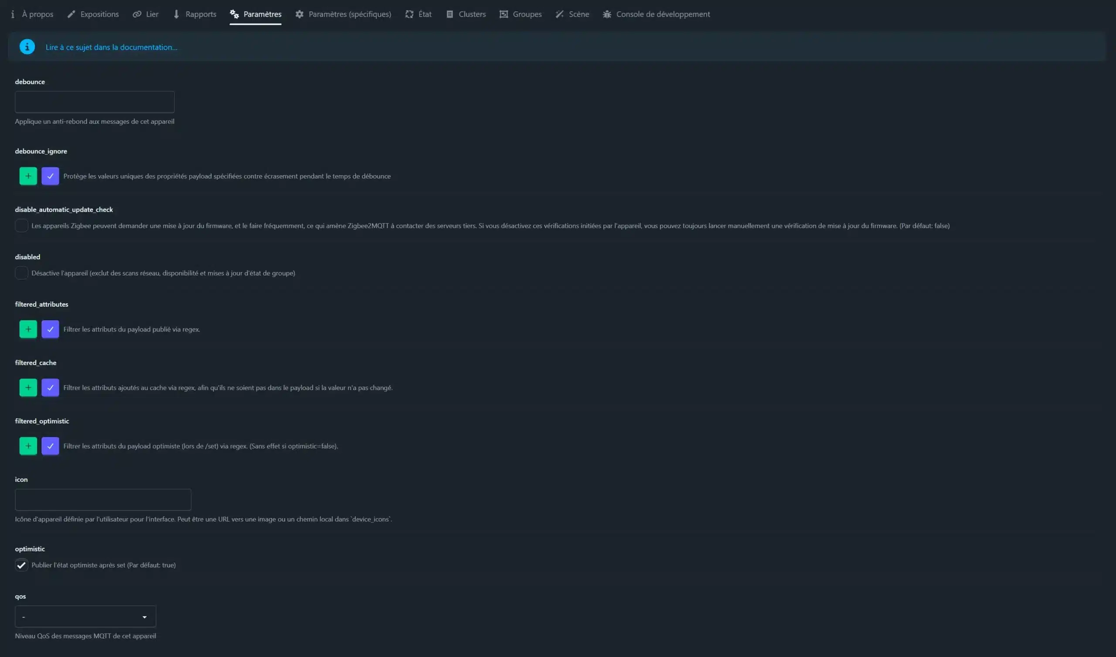Enable the disable_automatic_update_check checkbox
The height and width of the screenshot is (657, 1116).
pos(21,226)
